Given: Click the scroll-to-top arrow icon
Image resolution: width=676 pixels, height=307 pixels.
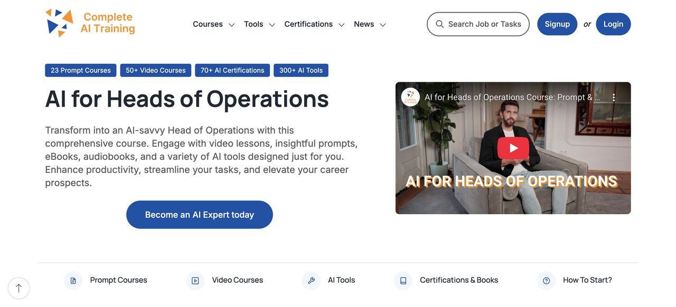Looking at the screenshot, I should tap(19, 288).
